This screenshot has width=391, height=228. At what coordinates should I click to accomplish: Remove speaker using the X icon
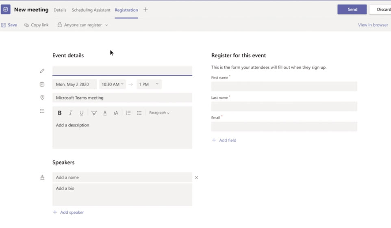(x=196, y=178)
